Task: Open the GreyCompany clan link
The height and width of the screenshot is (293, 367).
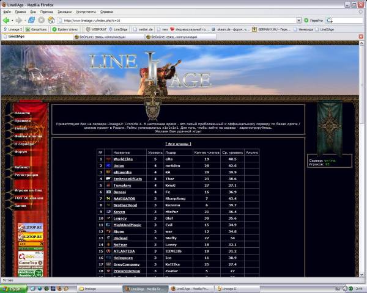Action: point(127,264)
